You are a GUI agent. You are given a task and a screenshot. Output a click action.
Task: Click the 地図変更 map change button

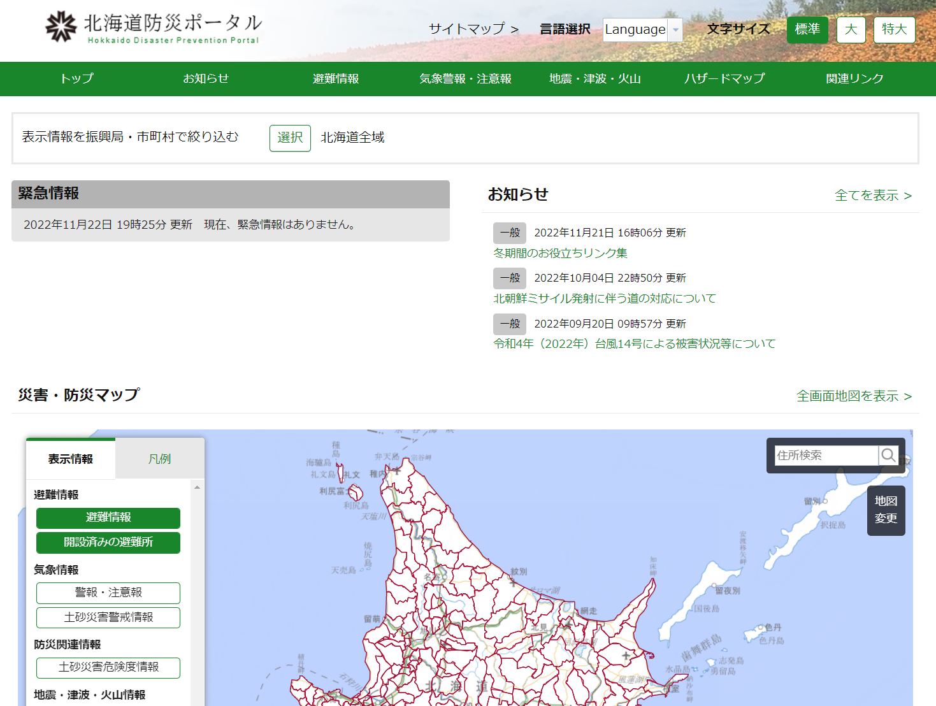pyautogui.click(x=886, y=510)
